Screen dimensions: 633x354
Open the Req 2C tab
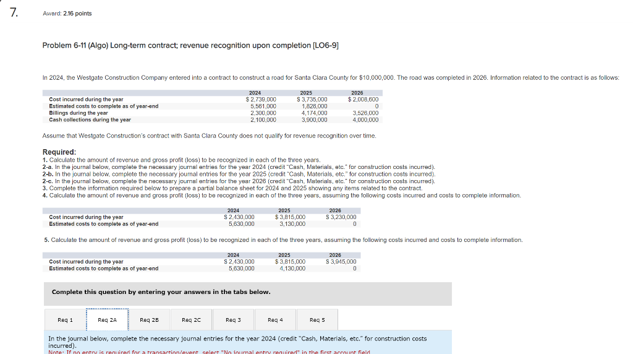(x=192, y=319)
